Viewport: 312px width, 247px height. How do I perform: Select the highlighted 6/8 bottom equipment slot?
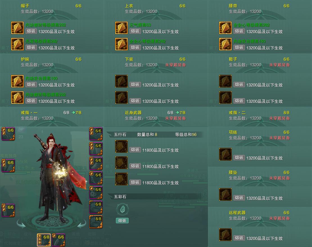[x=44, y=240]
